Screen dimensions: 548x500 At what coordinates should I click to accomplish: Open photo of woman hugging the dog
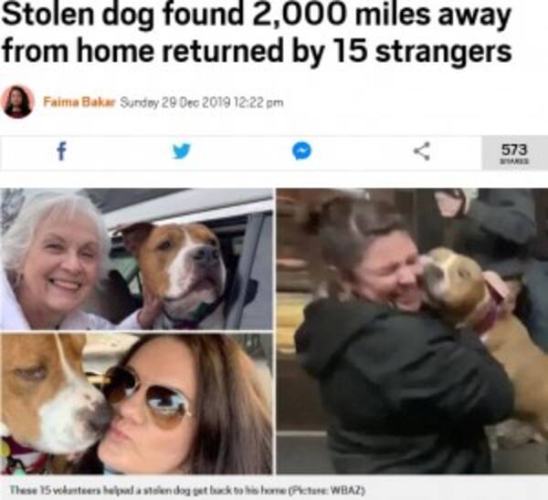pyautogui.click(x=412, y=331)
